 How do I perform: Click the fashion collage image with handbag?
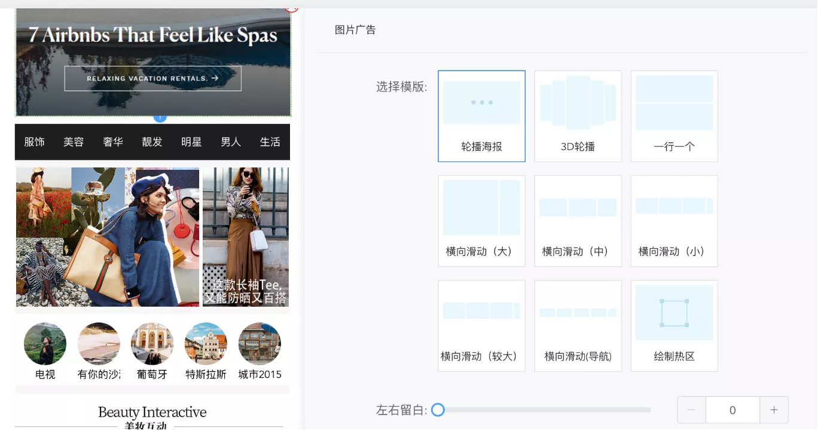[x=108, y=237]
